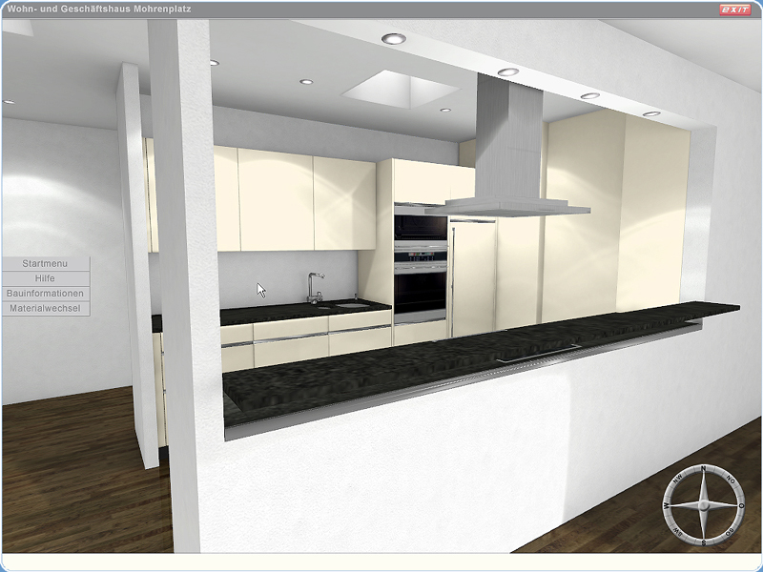Viewport: 763px width, 572px height.
Task: Click the ceiling skylight opening
Action: [400, 90]
